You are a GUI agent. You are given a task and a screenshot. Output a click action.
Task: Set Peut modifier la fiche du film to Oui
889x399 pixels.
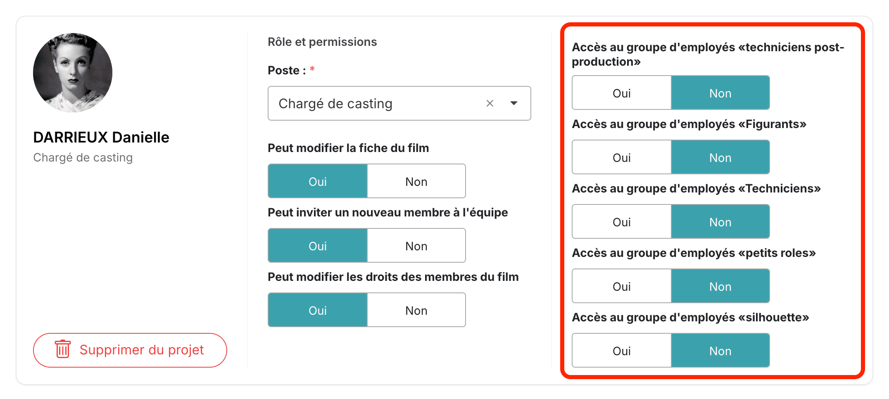coord(318,181)
